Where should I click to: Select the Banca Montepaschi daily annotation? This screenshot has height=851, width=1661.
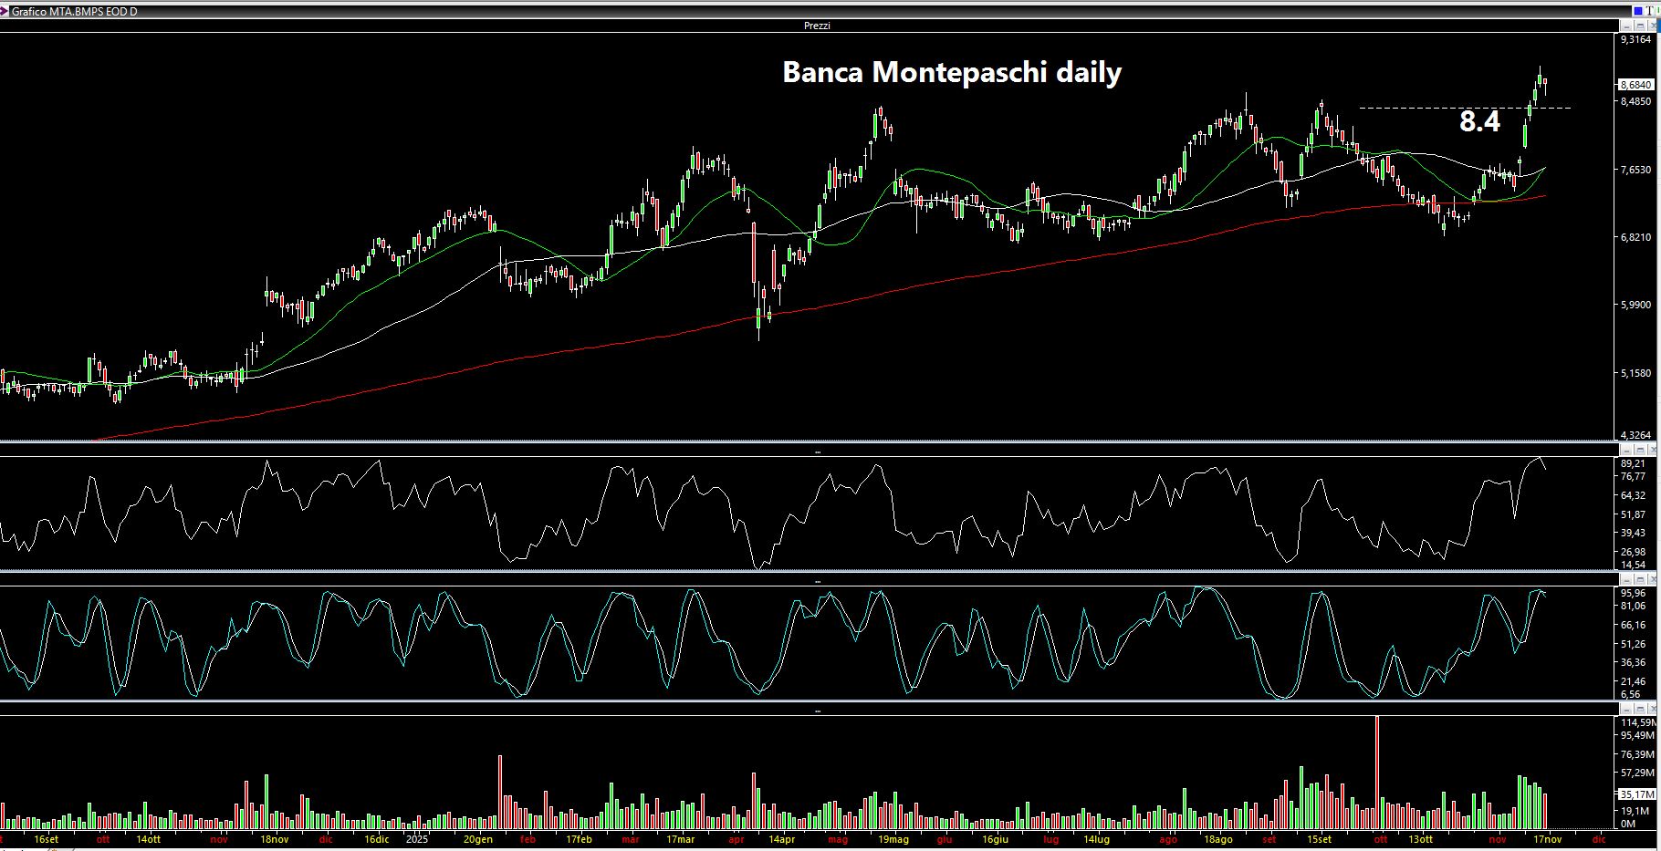[952, 72]
